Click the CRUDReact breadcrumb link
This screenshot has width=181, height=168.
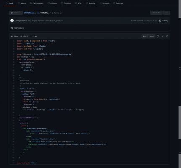29,13
